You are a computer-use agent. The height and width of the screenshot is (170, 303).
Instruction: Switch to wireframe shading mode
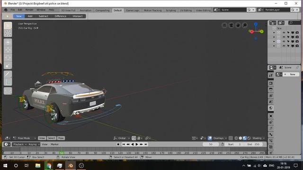coord(236,138)
